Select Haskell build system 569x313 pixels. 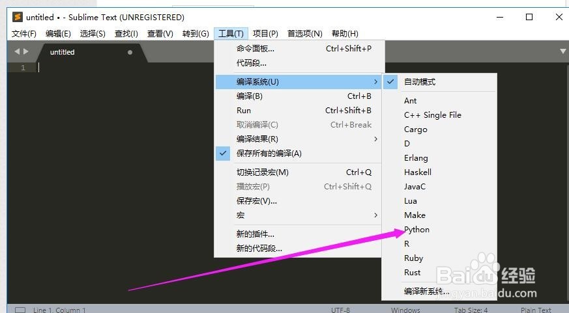[439, 172]
